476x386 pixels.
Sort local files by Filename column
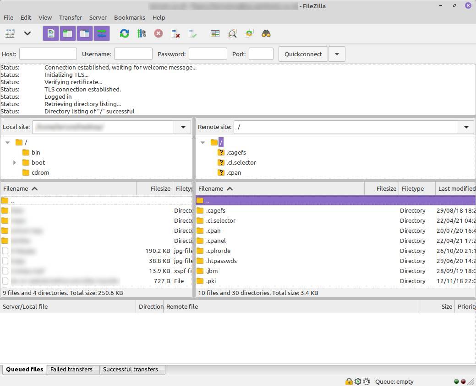(68, 188)
